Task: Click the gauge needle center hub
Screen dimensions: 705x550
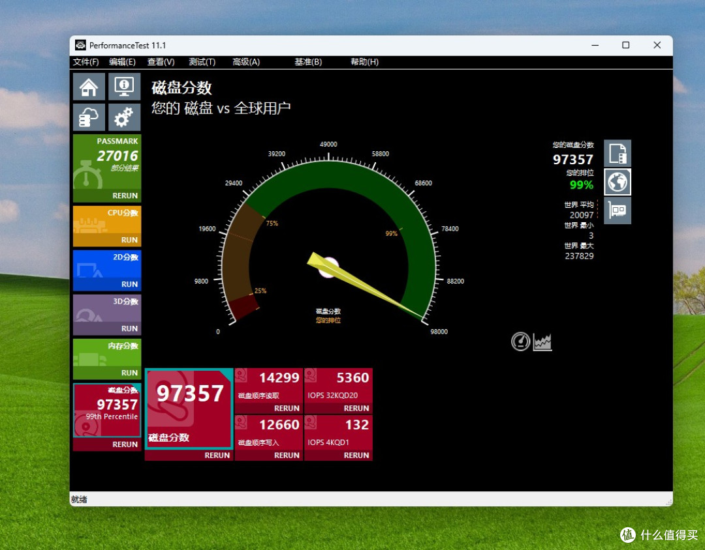Action: pyautogui.click(x=328, y=268)
